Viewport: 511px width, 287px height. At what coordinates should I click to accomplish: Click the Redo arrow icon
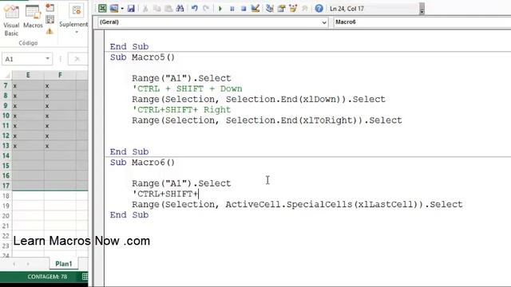coord(206,9)
